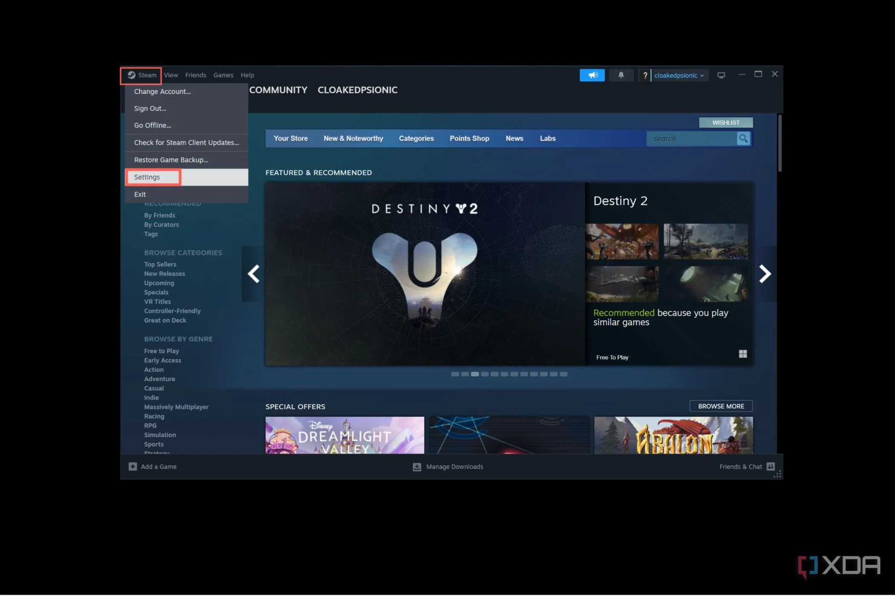Select Restore Game Backup... entry
The image size is (895, 596).
[x=187, y=160]
